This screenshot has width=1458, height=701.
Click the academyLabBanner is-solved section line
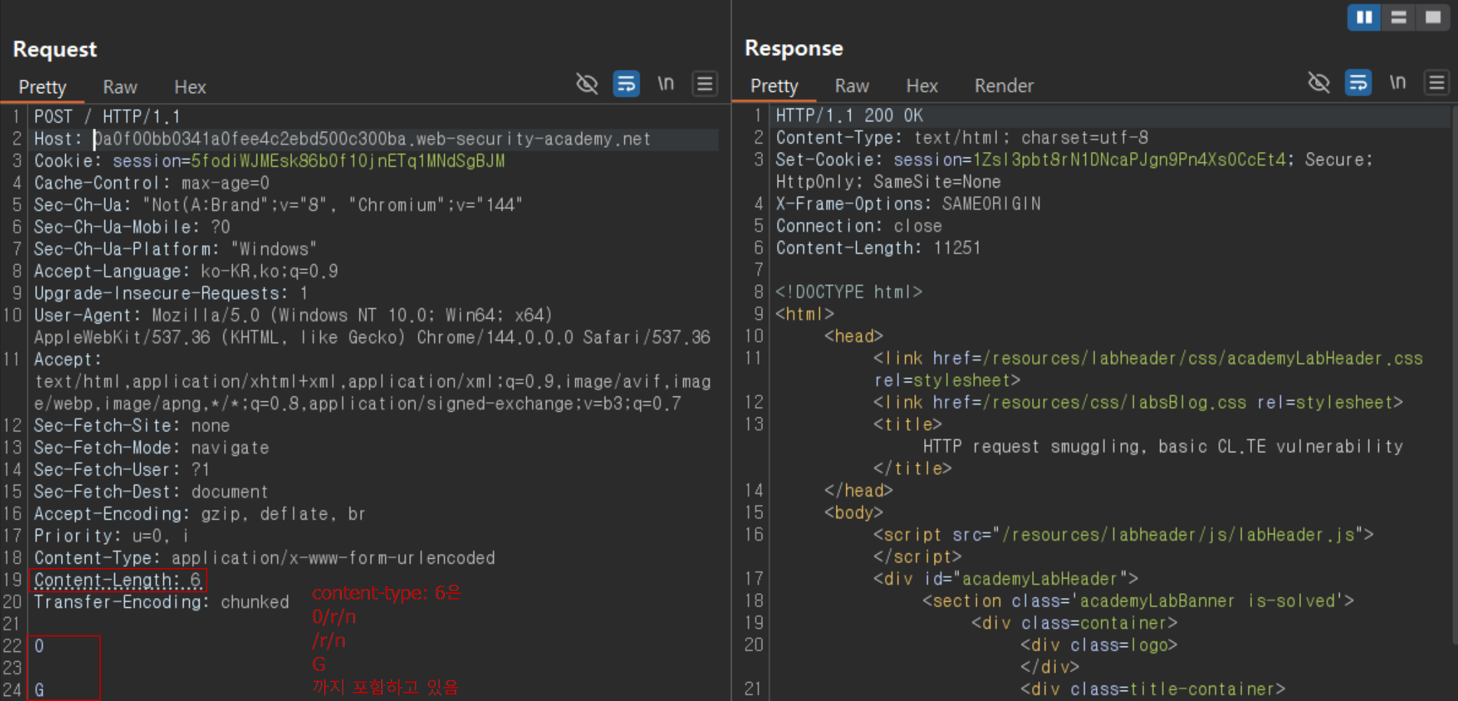pyautogui.click(x=1138, y=600)
